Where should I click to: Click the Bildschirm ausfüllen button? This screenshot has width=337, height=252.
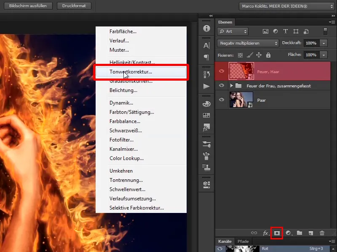[28, 6]
